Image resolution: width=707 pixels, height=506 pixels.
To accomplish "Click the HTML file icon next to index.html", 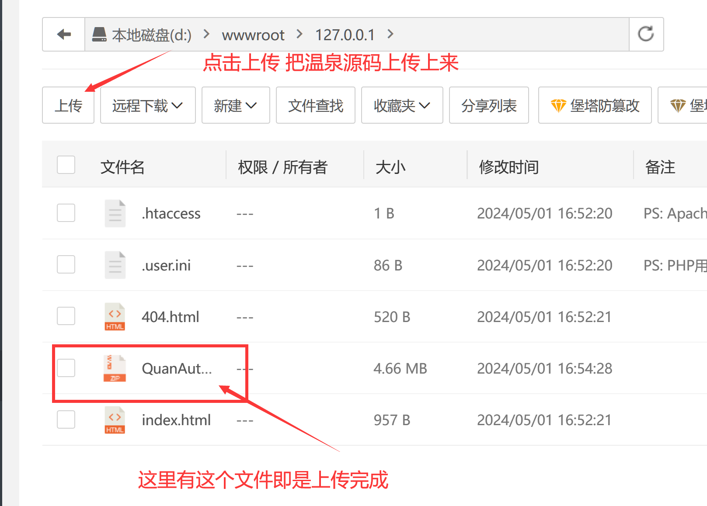I will pos(115,419).
